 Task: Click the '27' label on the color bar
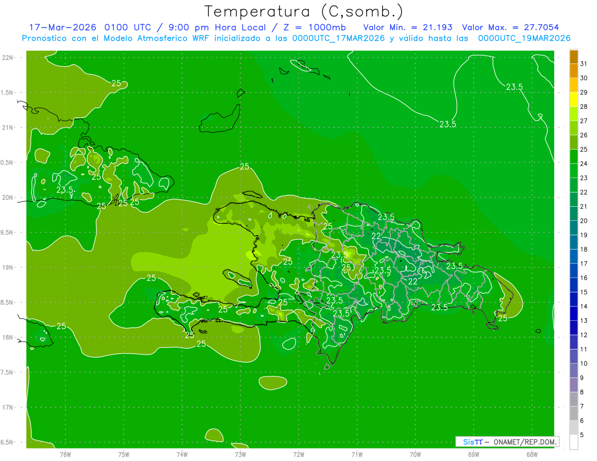click(x=584, y=121)
